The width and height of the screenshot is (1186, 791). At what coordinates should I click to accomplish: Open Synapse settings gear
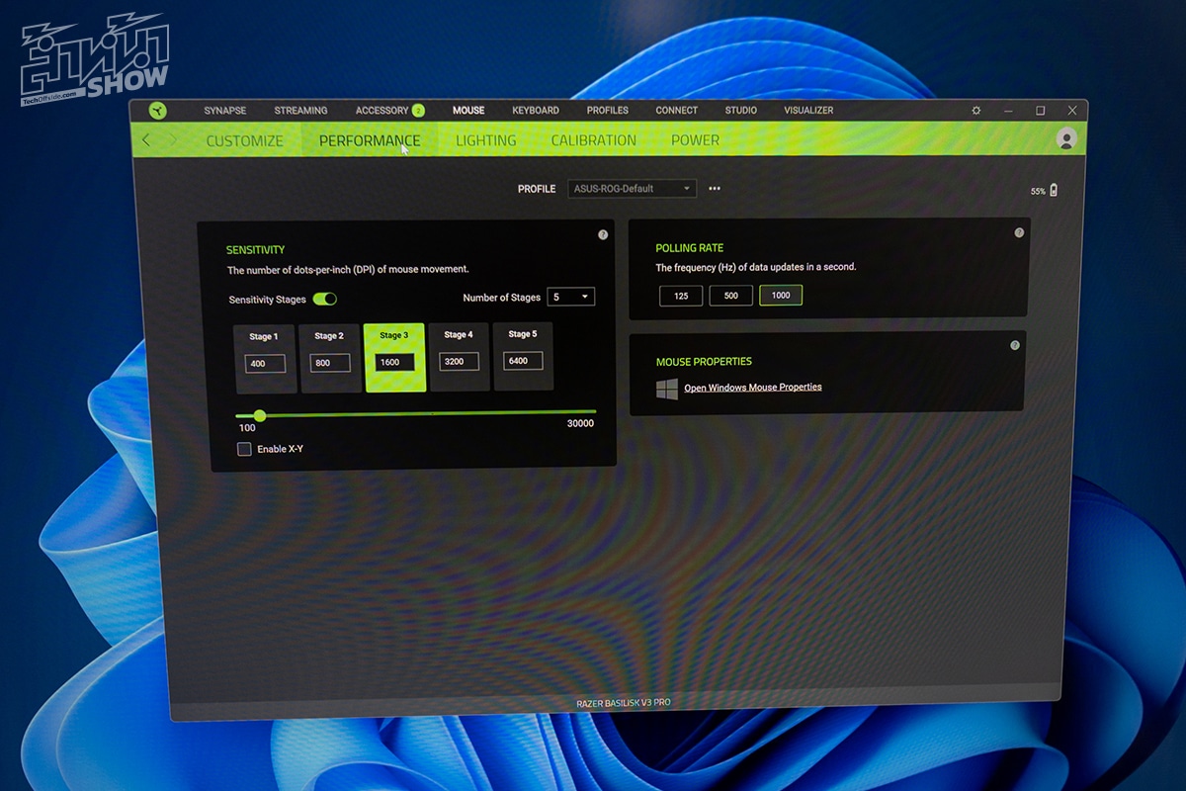(976, 111)
